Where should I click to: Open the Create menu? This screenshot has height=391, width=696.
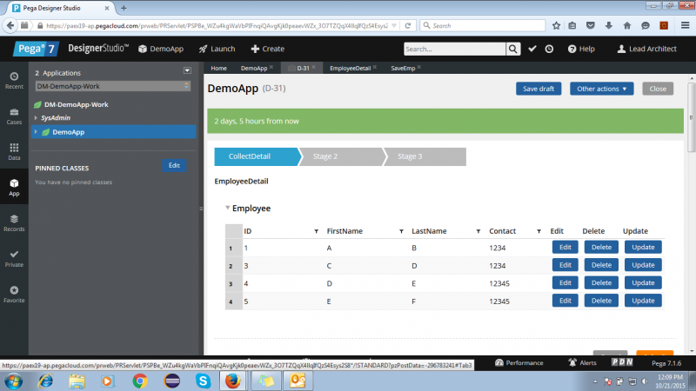point(268,49)
